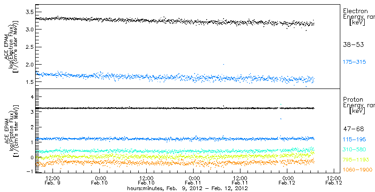Click the 38-53 electron energy label
Image resolution: width=375 pixels, height=192 pixels.
tap(353, 44)
